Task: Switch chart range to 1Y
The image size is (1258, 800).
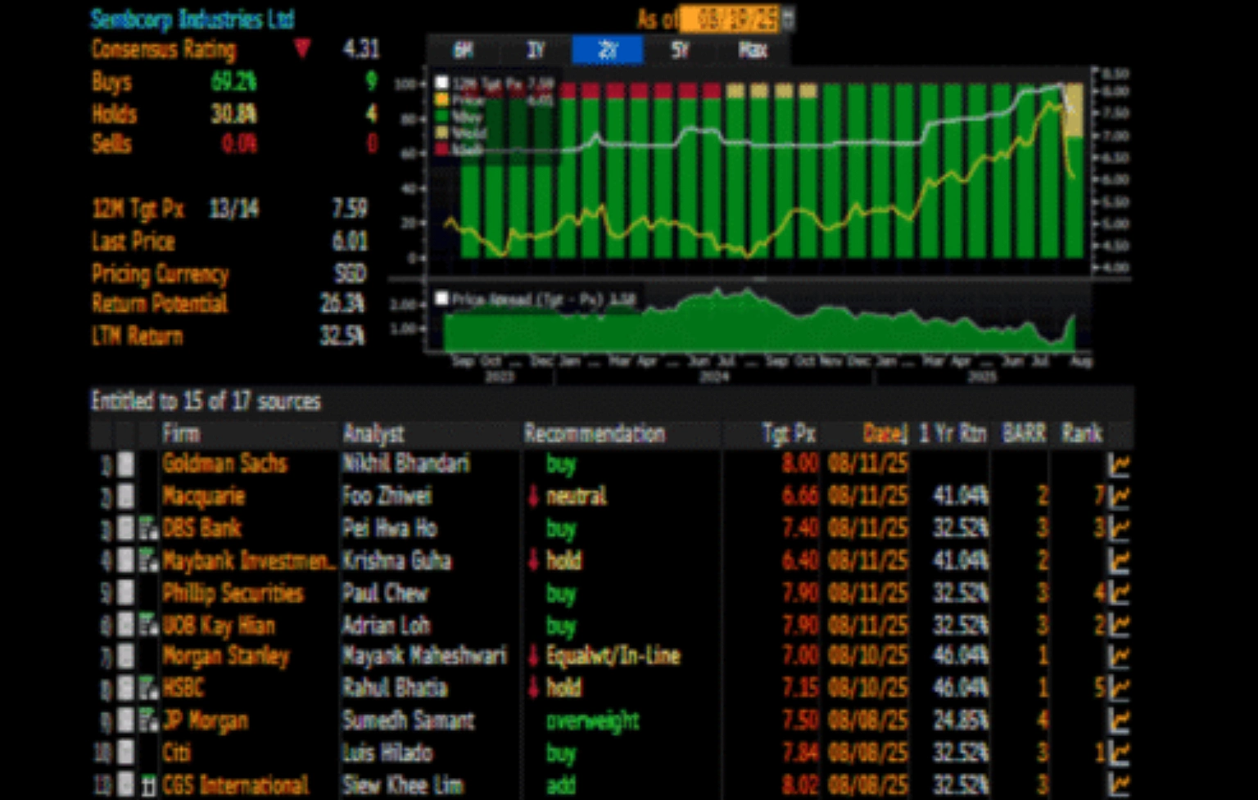Action: click(x=536, y=51)
